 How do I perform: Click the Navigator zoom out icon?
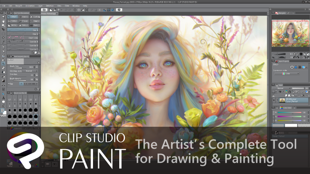[x=294, y=54]
